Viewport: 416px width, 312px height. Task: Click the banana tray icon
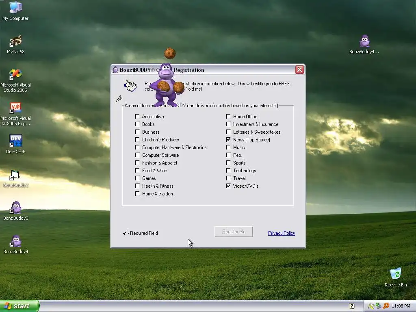point(371,306)
